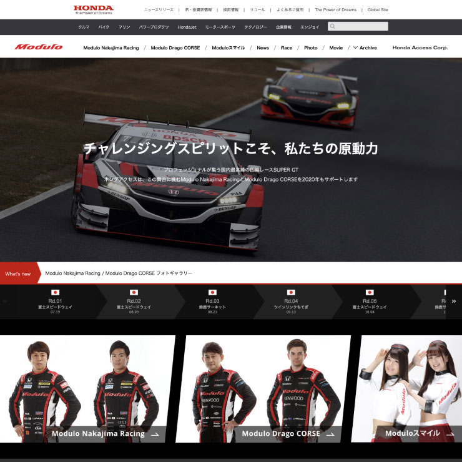The height and width of the screenshot is (462, 462).
Task: Select エンジョイ in the nav bar
Action: pos(310,27)
